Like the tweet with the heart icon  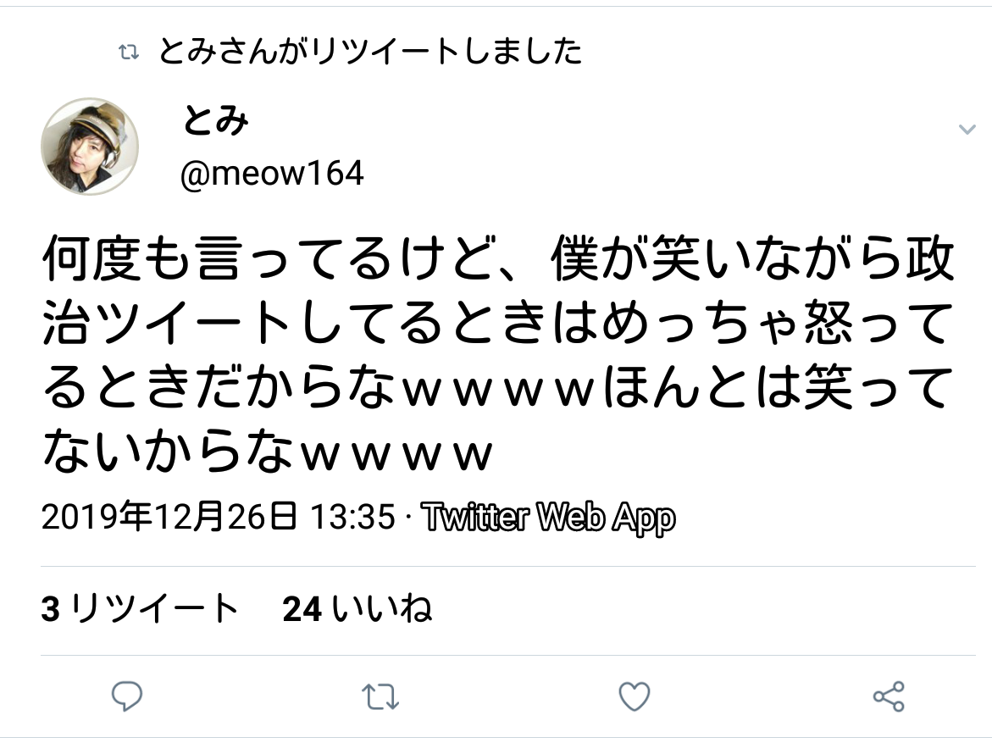click(x=634, y=696)
